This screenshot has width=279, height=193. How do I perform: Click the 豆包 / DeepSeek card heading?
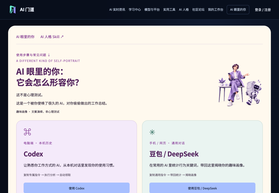[174, 154]
